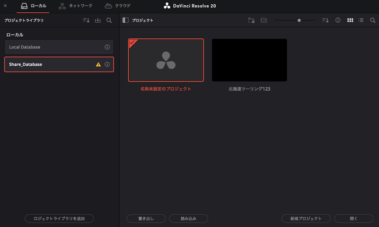Select the Local Database library
This screenshot has width=379, height=227.
(x=59, y=47)
